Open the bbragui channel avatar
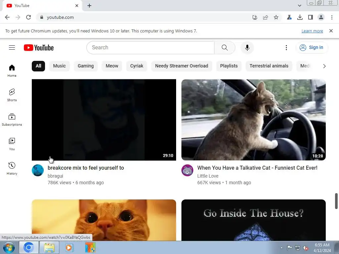This screenshot has height=254, width=339. click(38, 170)
